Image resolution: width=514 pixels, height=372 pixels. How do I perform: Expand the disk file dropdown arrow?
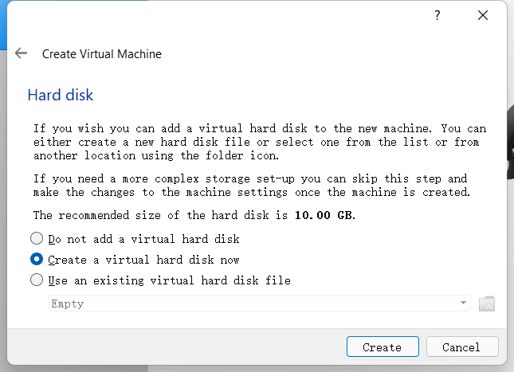tap(463, 303)
